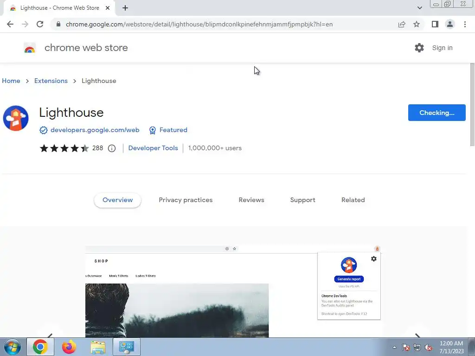Open the Reviews tab
Screen dimensions: 475x356
click(x=251, y=200)
